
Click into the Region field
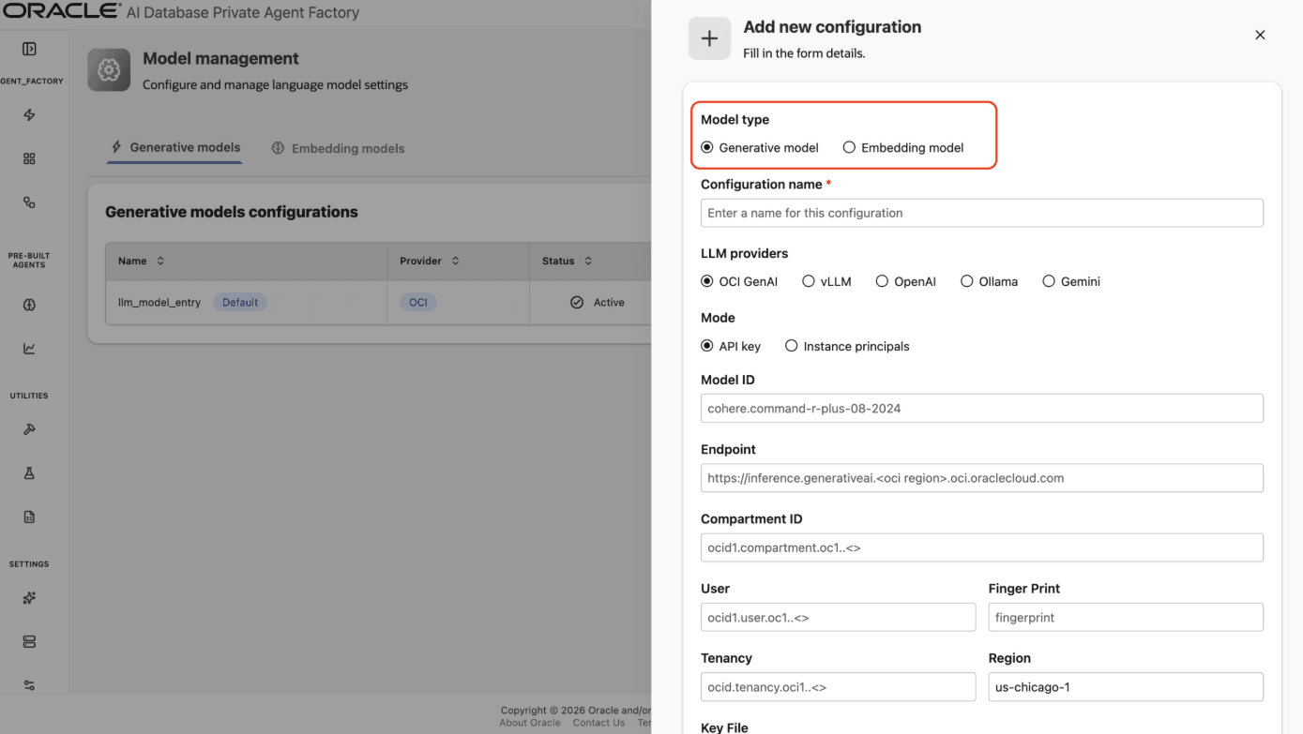pos(1126,687)
